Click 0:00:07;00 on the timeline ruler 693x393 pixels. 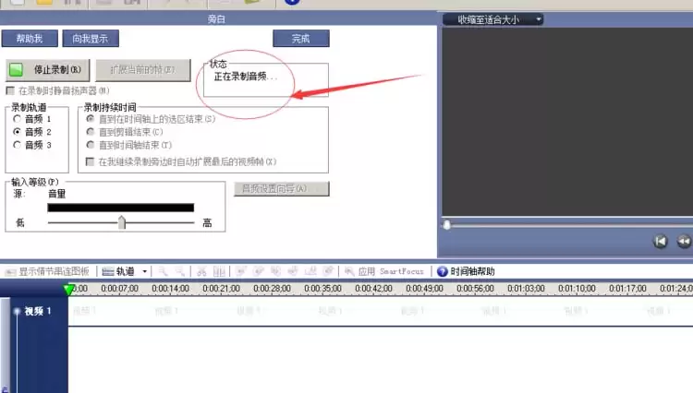point(119,289)
